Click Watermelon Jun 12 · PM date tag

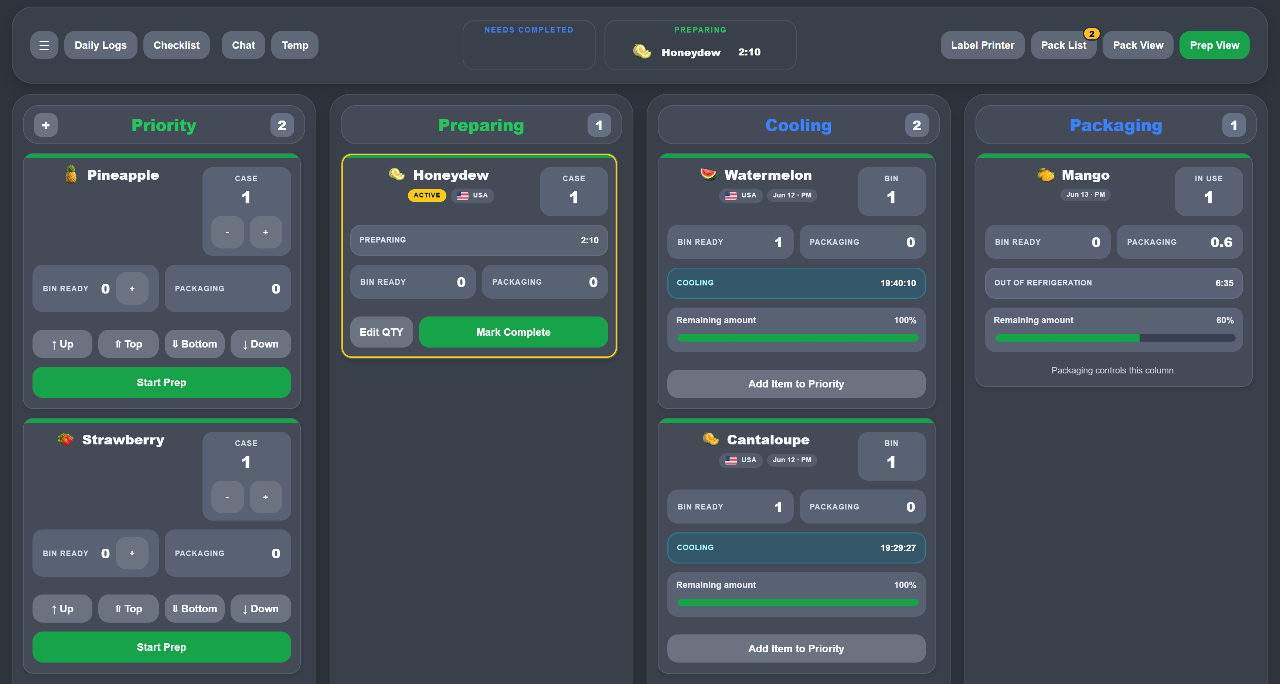pos(792,195)
